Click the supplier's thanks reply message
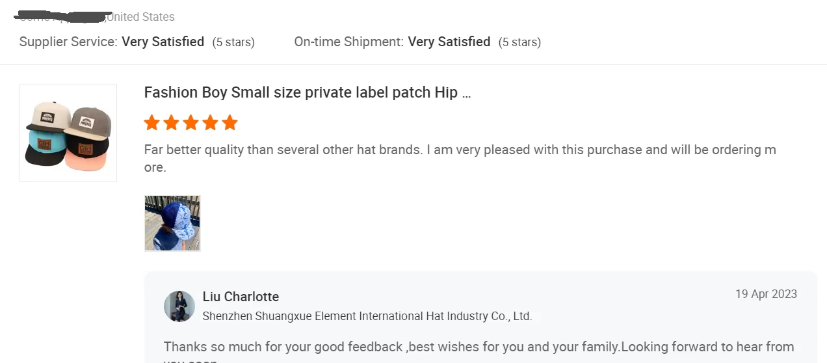 (x=479, y=347)
